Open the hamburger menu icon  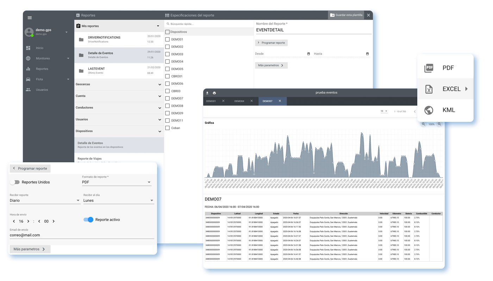point(30,18)
